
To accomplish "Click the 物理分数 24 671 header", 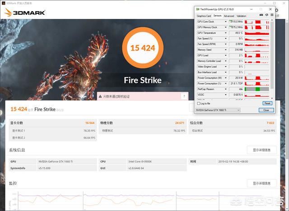I will [143, 123].
